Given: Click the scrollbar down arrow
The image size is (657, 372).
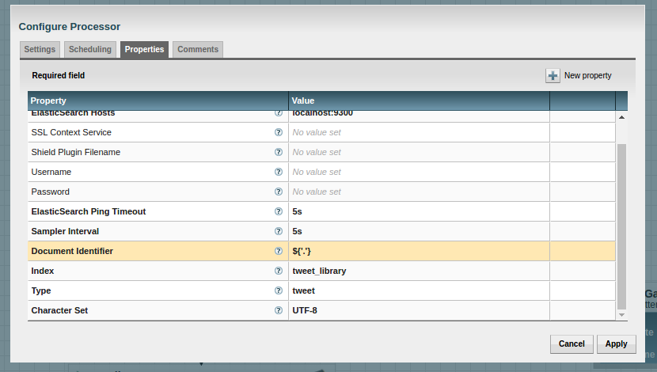Looking at the screenshot, I should pos(622,315).
